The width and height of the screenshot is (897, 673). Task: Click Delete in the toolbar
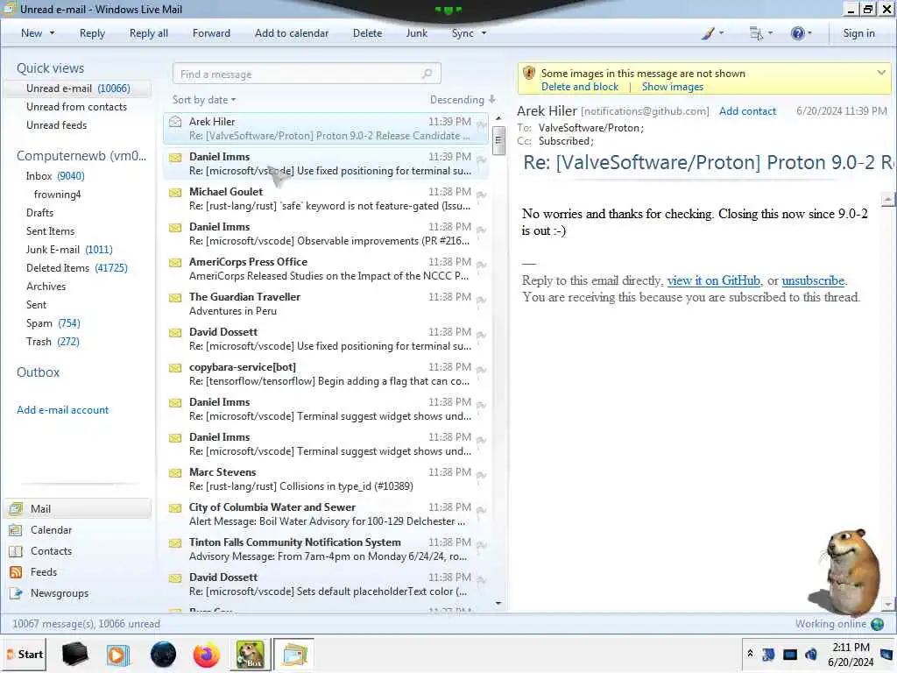pos(367,33)
